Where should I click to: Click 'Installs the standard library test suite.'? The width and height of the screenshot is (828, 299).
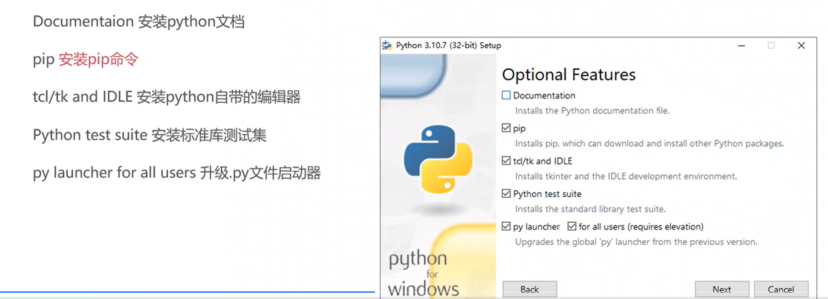click(590, 209)
